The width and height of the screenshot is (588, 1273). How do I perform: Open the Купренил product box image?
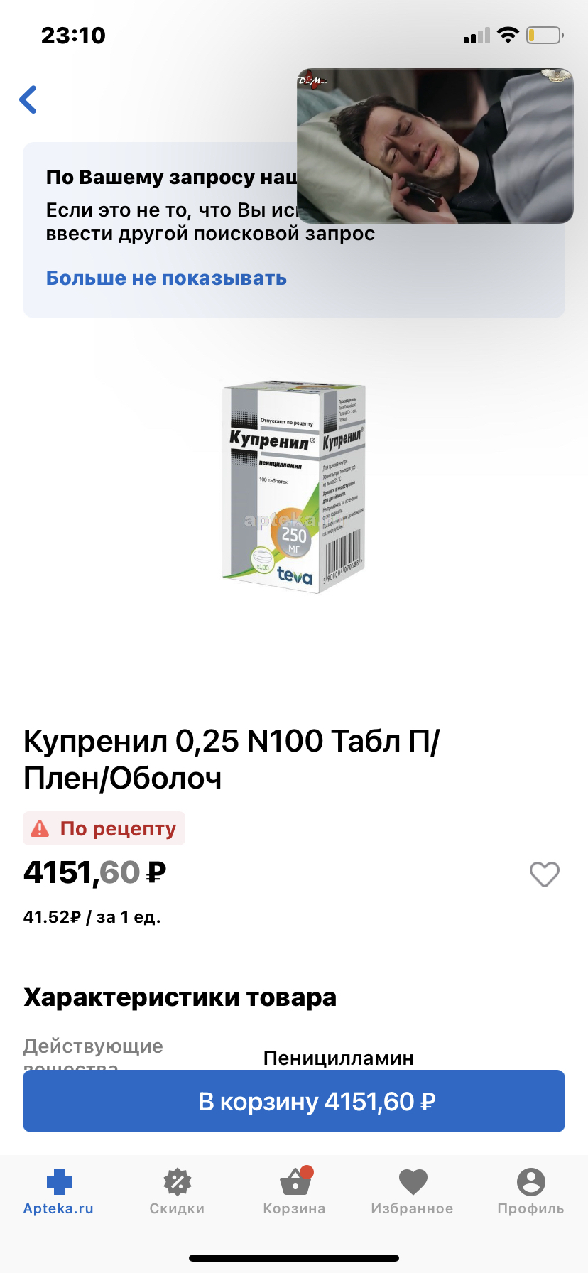coord(294,487)
